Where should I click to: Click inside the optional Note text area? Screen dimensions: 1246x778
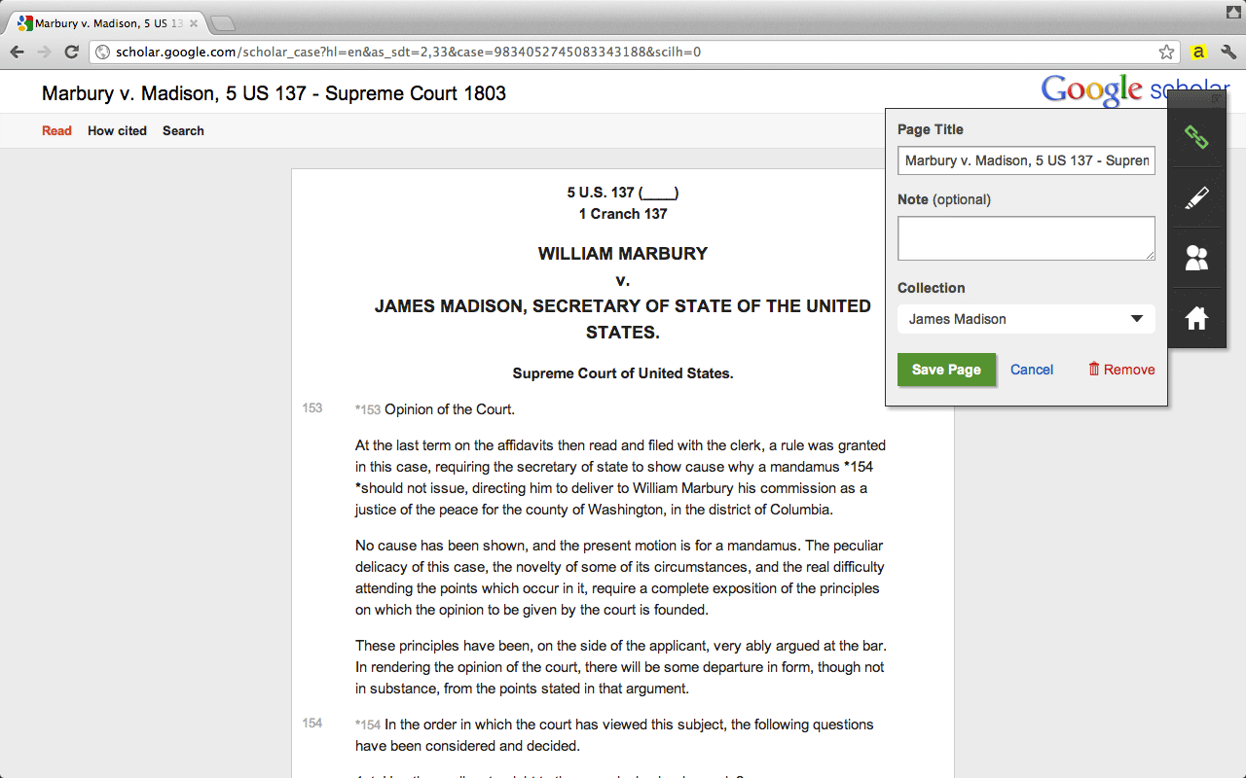tap(1026, 238)
